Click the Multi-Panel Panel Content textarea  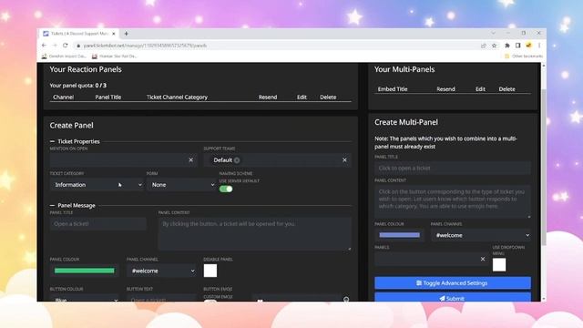pyautogui.click(x=453, y=201)
